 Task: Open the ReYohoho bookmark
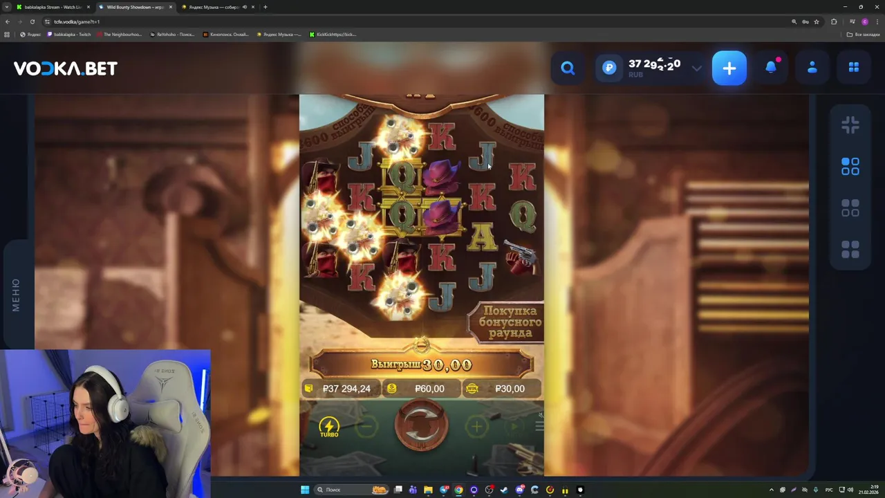tap(173, 34)
